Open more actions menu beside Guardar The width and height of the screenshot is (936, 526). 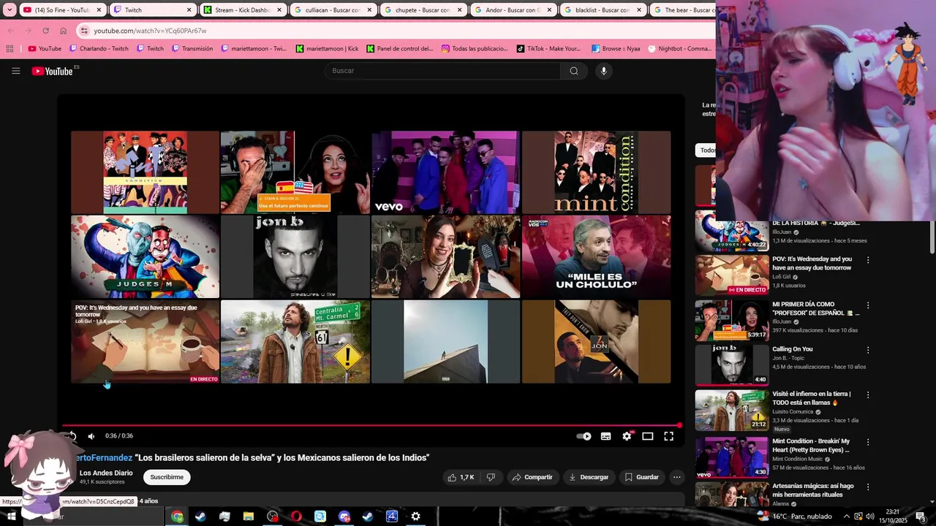coord(676,477)
